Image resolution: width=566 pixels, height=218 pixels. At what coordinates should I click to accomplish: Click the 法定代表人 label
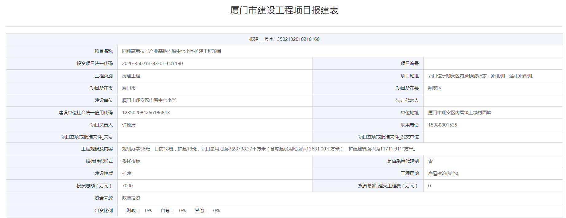point(407,100)
